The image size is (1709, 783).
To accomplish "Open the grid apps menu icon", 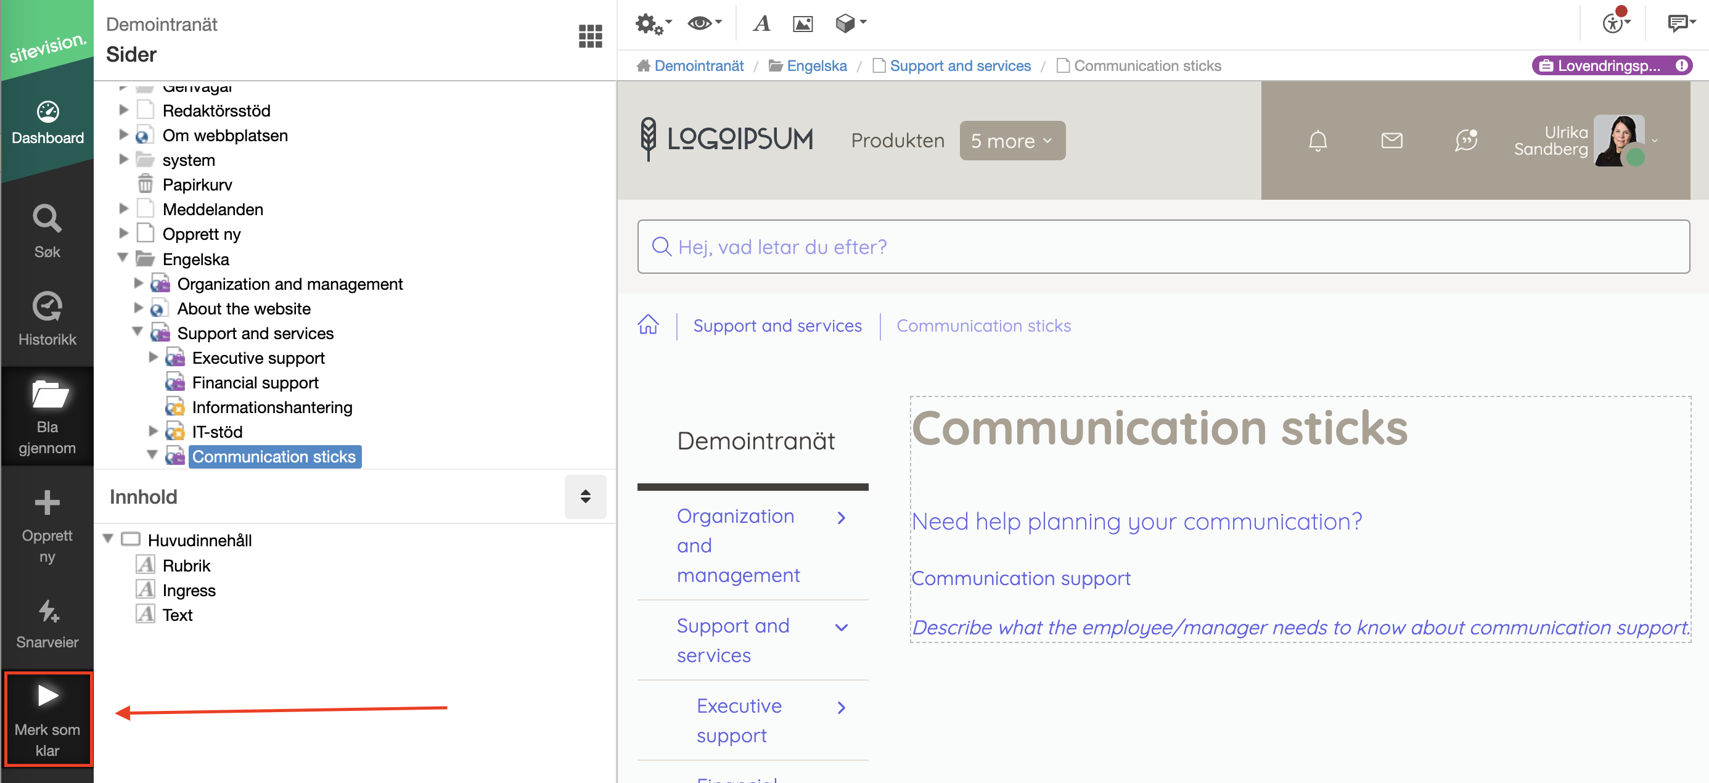I will 590,36.
